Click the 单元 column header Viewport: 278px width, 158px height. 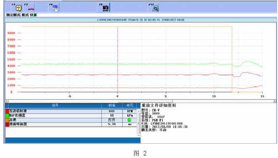(x=130, y=106)
